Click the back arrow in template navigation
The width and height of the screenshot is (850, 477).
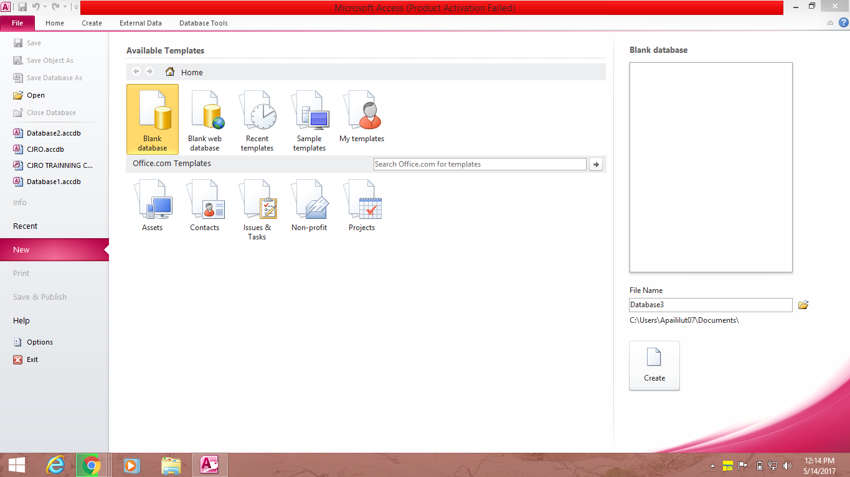(136, 72)
